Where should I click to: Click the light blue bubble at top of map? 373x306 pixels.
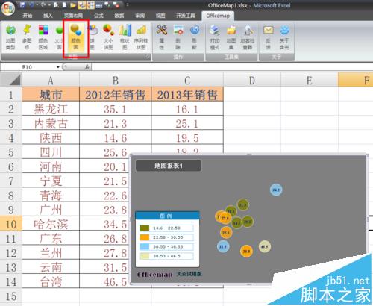(x=276, y=190)
